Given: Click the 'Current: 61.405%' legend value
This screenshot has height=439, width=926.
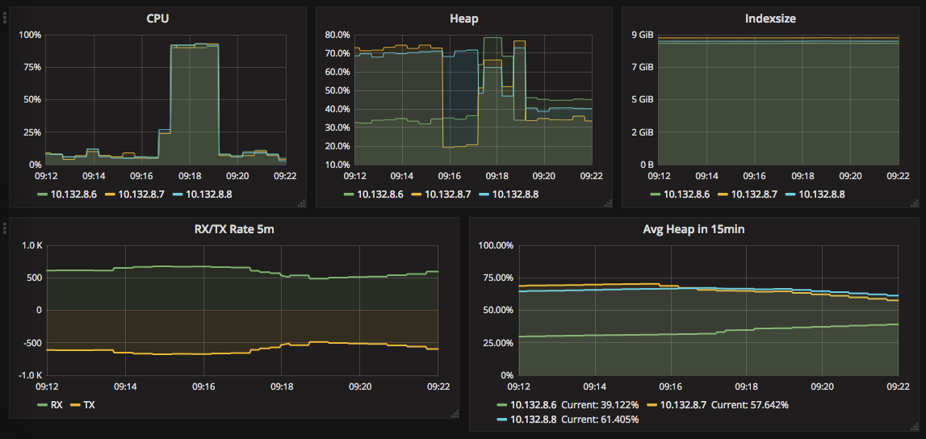Looking at the screenshot, I should pyautogui.click(x=599, y=419).
